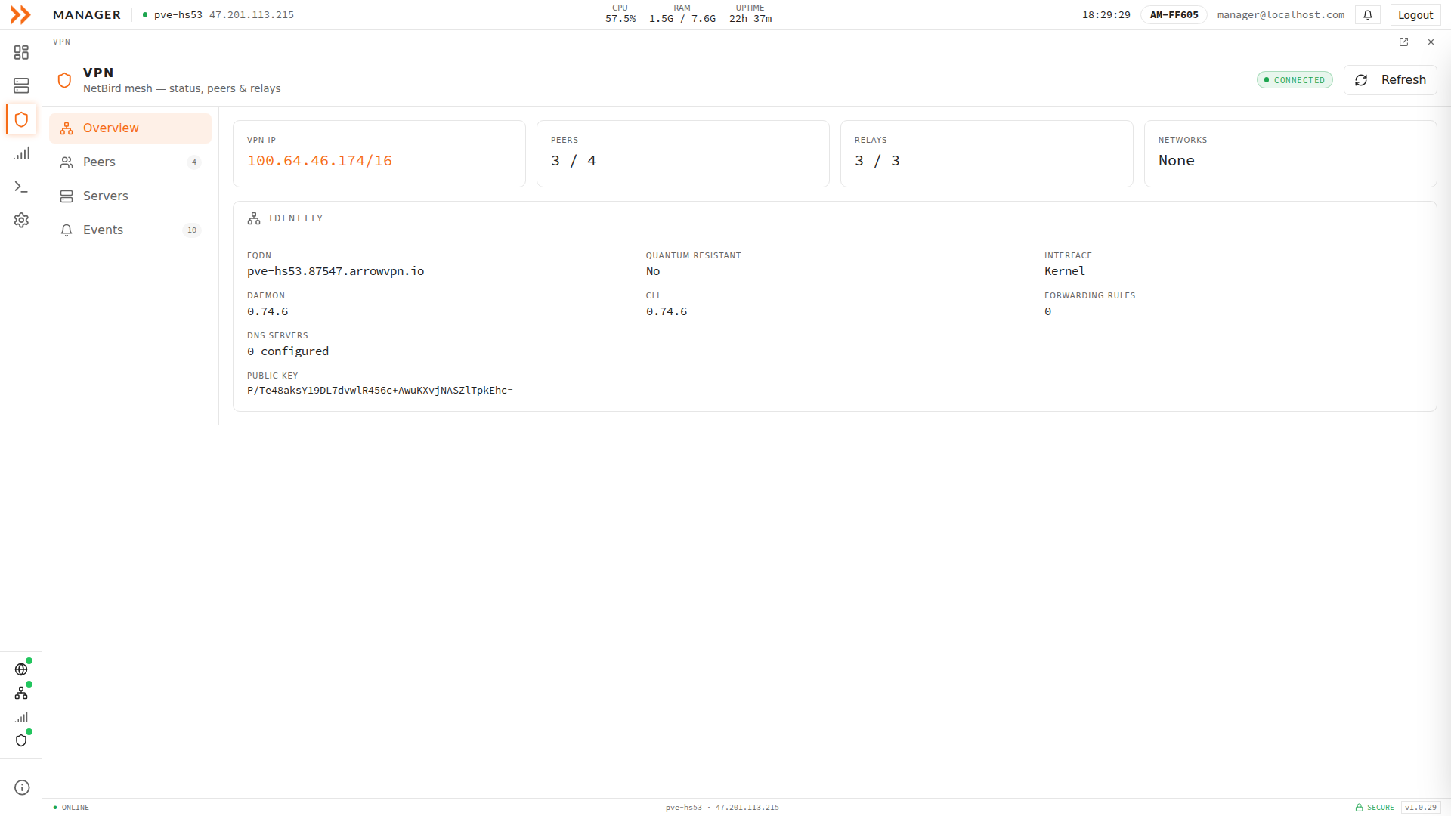Click the Events bell icon in nav
This screenshot has width=1451, height=816.
tap(67, 230)
